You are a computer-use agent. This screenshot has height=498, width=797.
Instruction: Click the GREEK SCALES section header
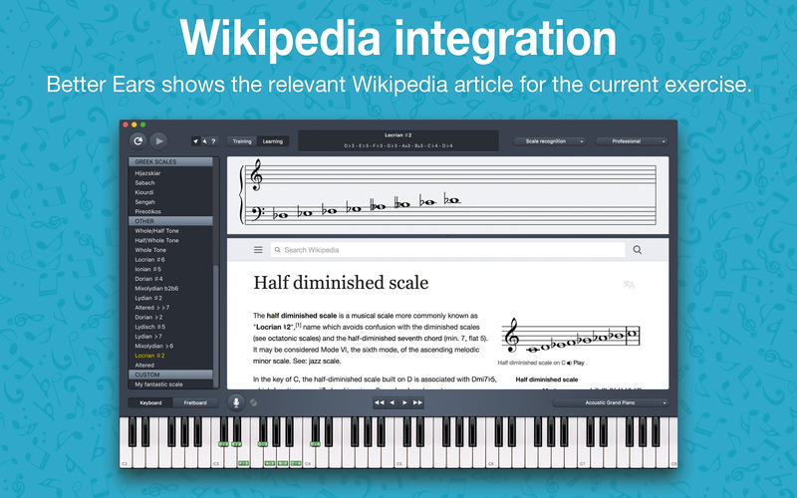(170, 161)
